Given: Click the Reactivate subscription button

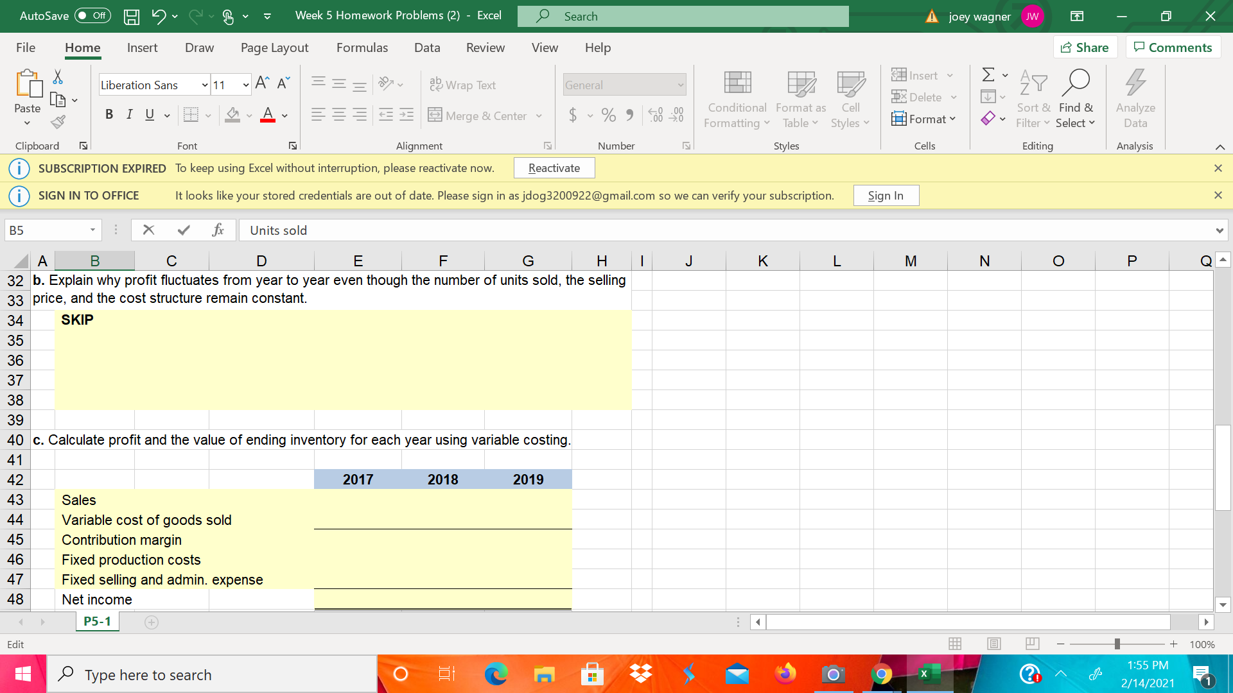Looking at the screenshot, I should pyautogui.click(x=554, y=167).
